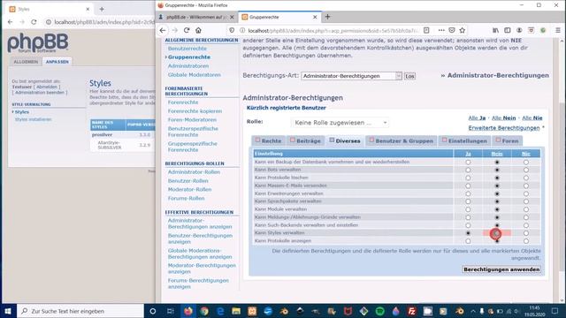Open Windows Start menu
The height and width of the screenshot is (318, 566).
[8, 311]
